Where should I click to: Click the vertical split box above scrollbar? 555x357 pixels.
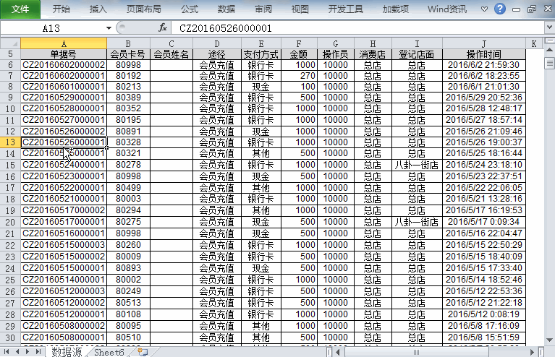(549, 40)
